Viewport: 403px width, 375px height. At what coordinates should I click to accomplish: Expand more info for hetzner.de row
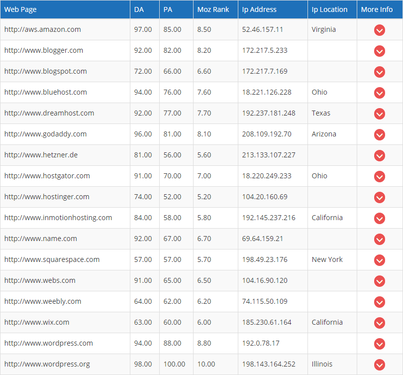click(379, 155)
